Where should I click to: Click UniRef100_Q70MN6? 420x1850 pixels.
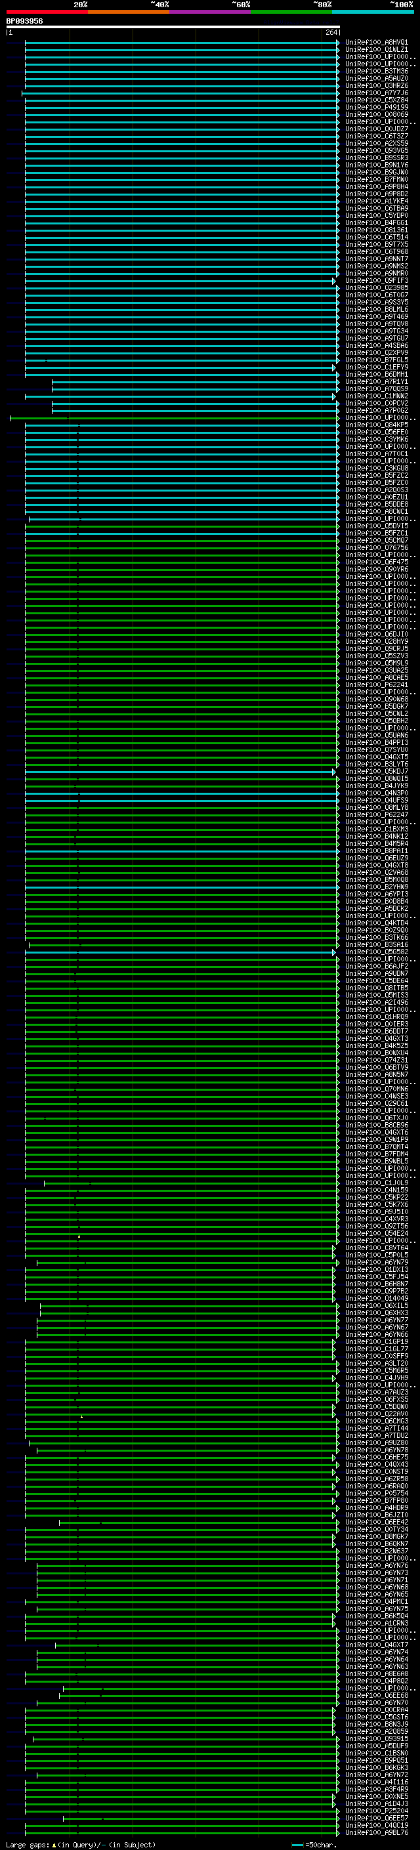[377, 1089]
